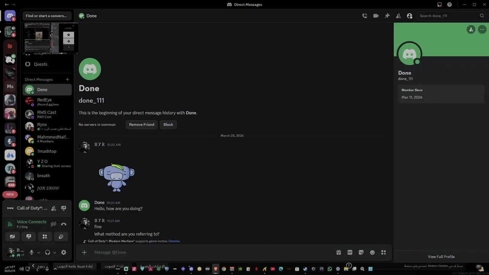Viewport: 489px width, 275px height.
Task: Block the user Done
Action: pos(168,125)
